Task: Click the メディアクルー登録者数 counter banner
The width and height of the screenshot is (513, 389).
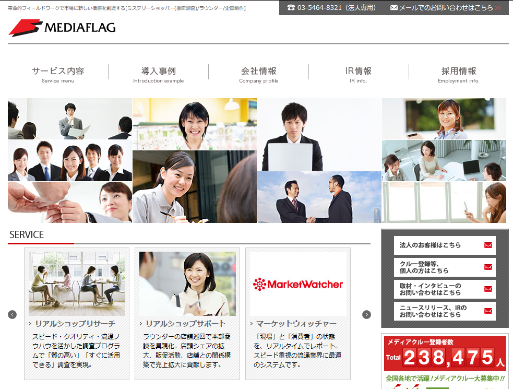Action: pos(445,354)
